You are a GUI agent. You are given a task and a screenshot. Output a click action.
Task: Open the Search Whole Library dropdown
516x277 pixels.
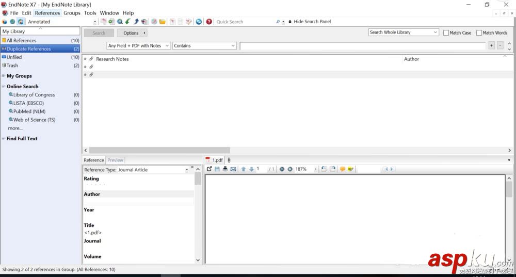coord(404,32)
